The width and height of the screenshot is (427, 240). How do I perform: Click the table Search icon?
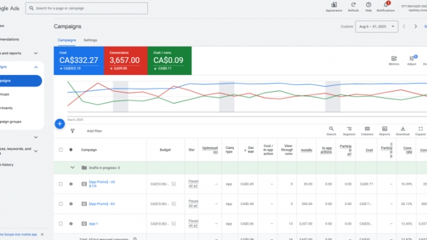(x=331, y=129)
